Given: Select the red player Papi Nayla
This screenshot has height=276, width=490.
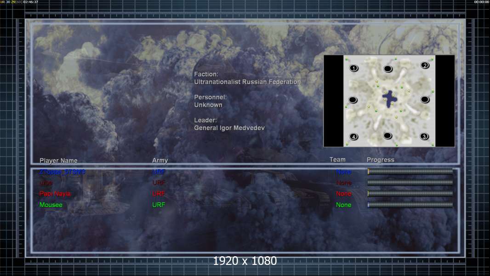Looking at the screenshot, I should 55,194.
